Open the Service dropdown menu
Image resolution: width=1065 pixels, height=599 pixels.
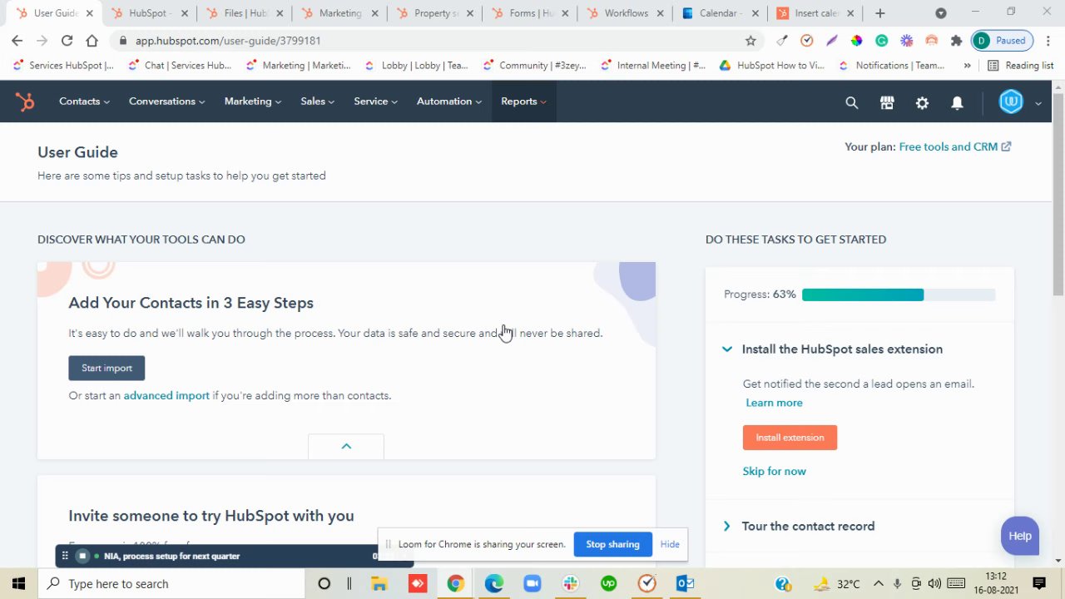click(375, 101)
